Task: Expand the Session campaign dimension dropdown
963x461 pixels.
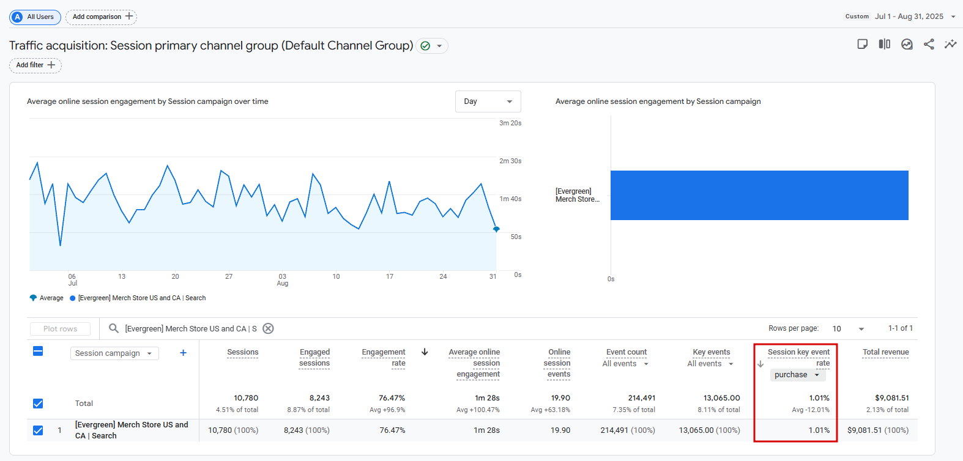Action: [114, 353]
